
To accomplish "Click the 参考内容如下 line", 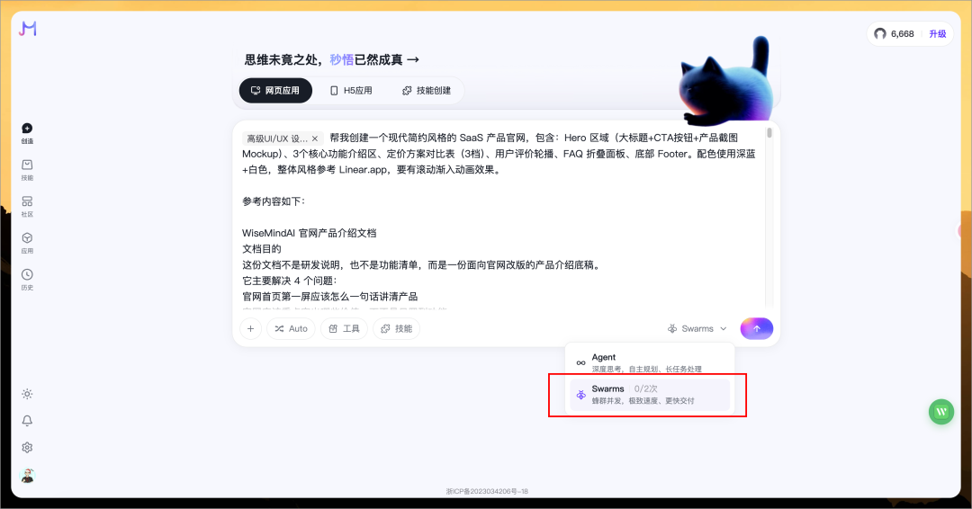I will point(274,201).
